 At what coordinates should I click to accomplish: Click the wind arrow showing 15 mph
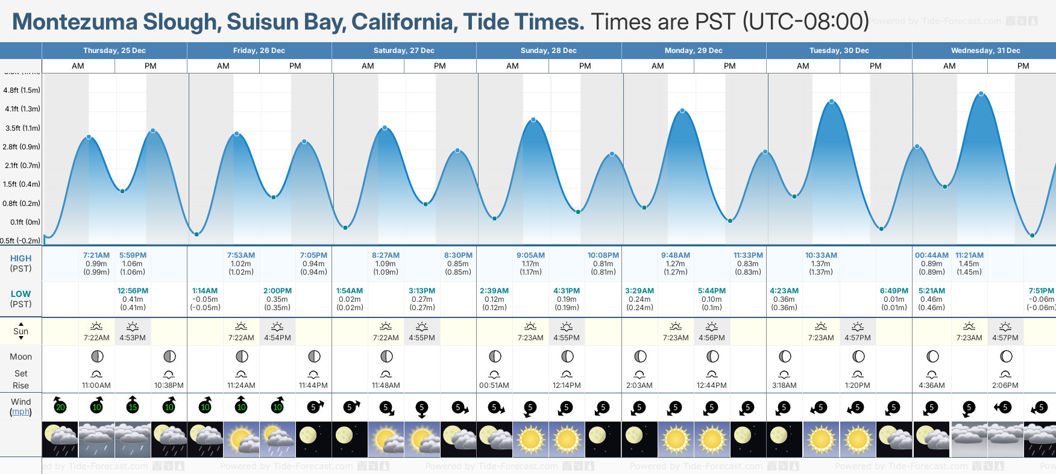(133, 406)
